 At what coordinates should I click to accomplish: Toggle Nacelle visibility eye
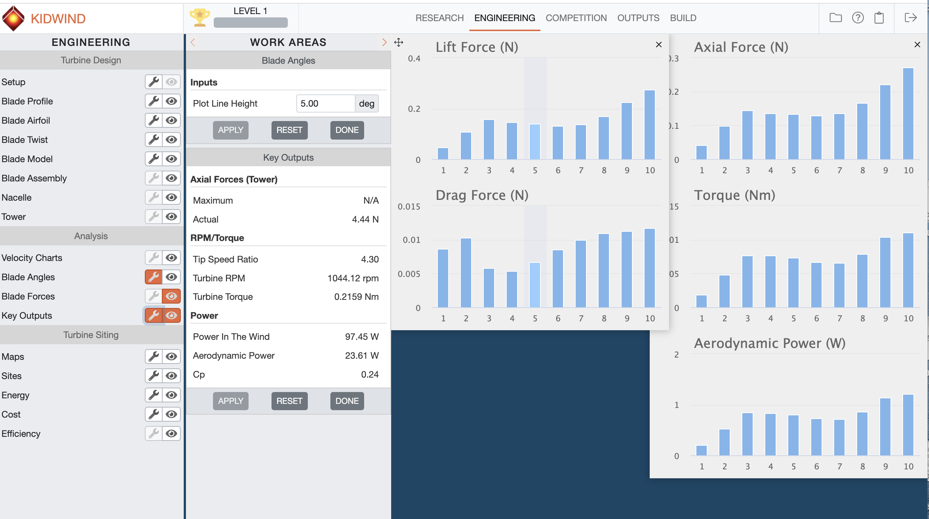[171, 197]
